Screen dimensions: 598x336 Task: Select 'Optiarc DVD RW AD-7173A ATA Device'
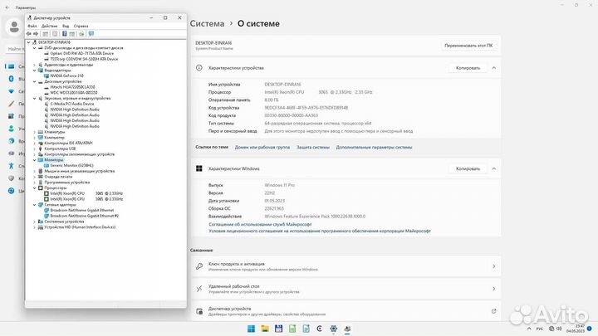coord(82,54)
